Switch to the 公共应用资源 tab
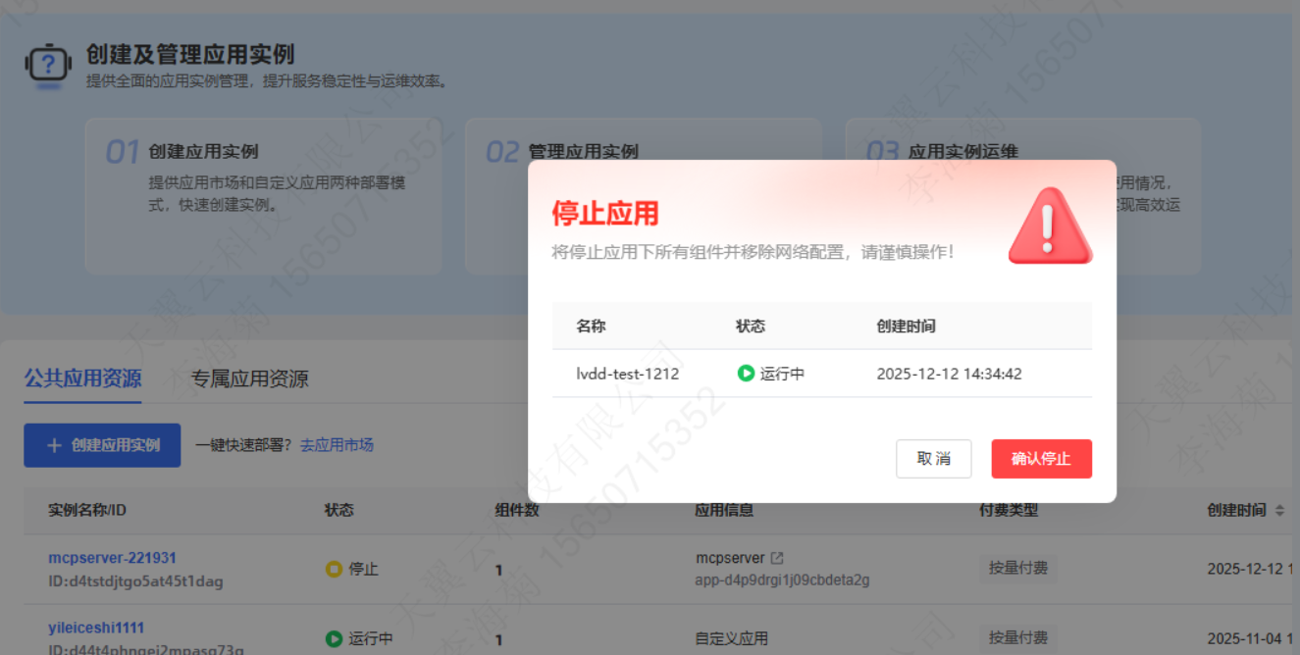1300x655 pixels. click(82, 378)
